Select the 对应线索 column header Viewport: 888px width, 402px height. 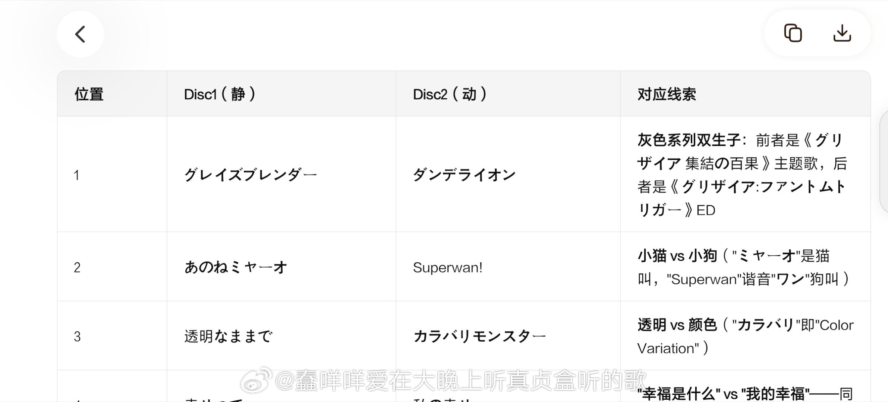(x=667, y=94)
